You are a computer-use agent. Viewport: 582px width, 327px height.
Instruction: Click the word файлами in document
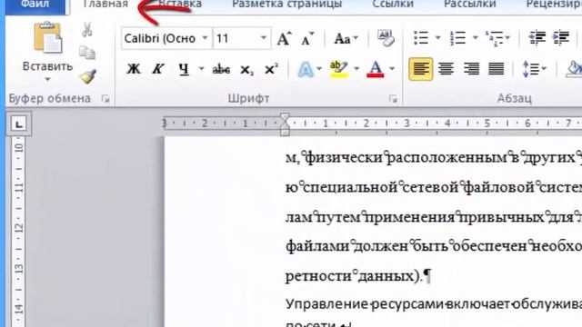tap(317, 246)
